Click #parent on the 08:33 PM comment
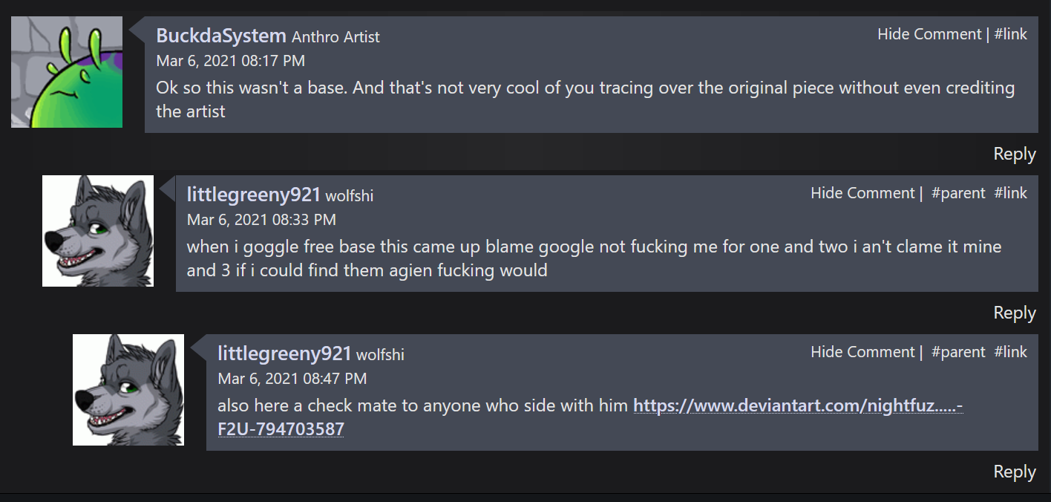The width and height of the screenshot is (1051, 502). pyautogui.click(x=958, y=193)
